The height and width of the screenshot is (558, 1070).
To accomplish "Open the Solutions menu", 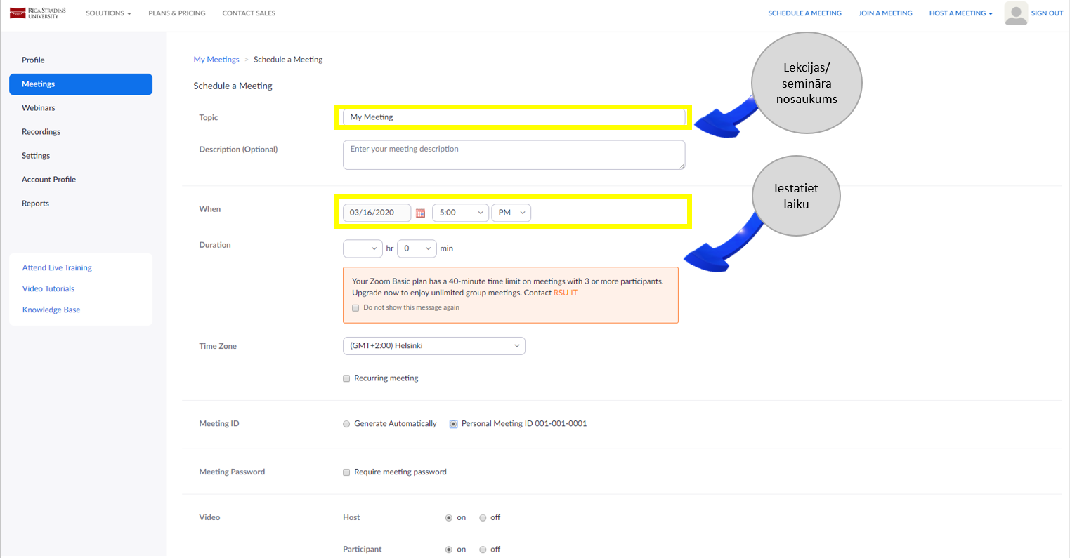I will pyautogui.click(x=108, y=13).
